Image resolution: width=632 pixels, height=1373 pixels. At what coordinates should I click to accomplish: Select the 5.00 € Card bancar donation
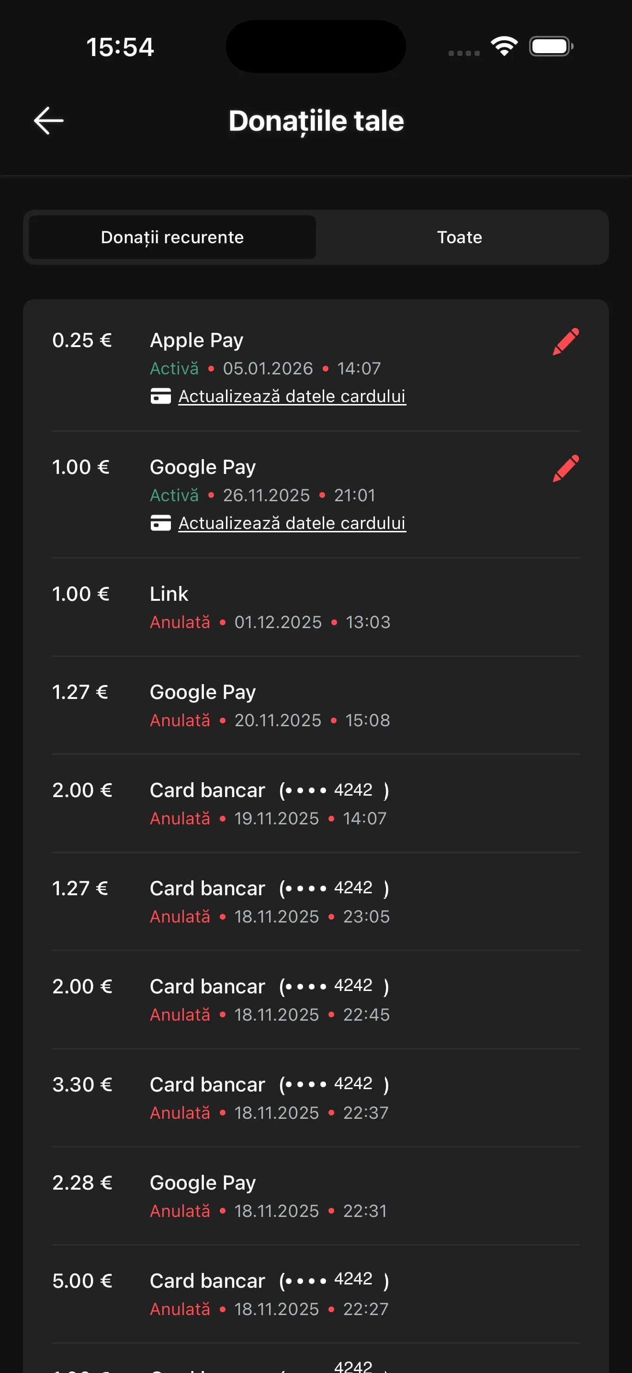[316, 1294]
